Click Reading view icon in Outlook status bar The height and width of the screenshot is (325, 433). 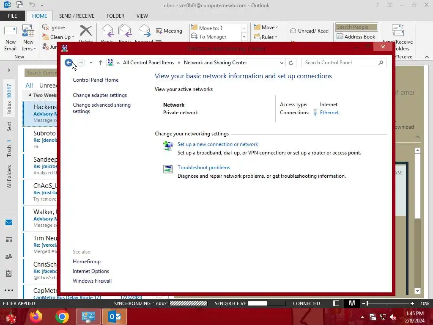point(352,303)
